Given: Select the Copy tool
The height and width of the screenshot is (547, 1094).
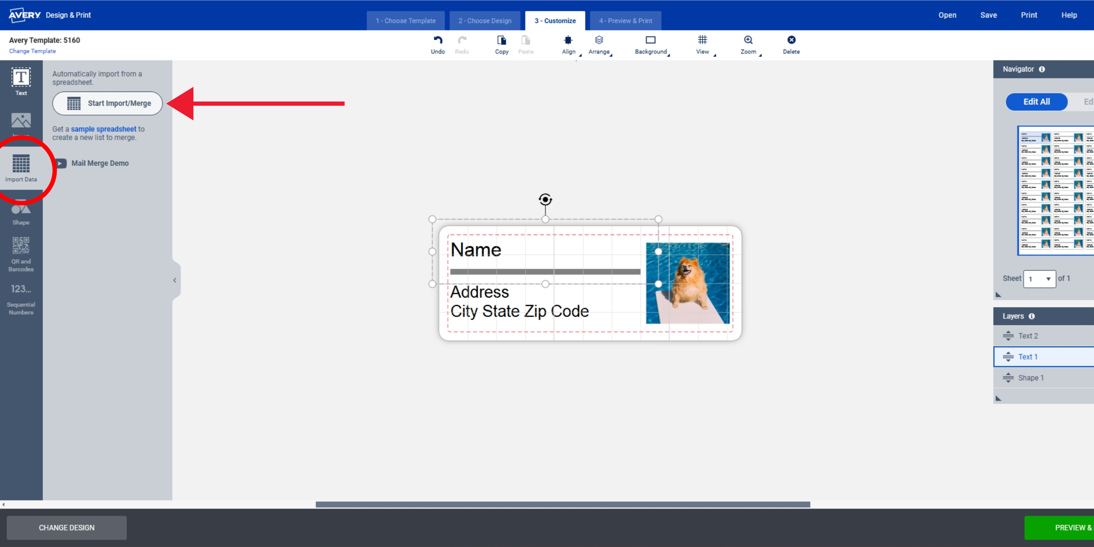Looking at the screenshot, I should tap(501, 44).
